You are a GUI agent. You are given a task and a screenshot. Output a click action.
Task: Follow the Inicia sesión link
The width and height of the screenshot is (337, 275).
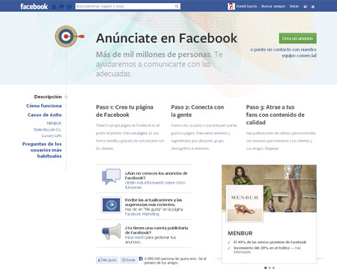pyautogui.click(x=135, y=238)
